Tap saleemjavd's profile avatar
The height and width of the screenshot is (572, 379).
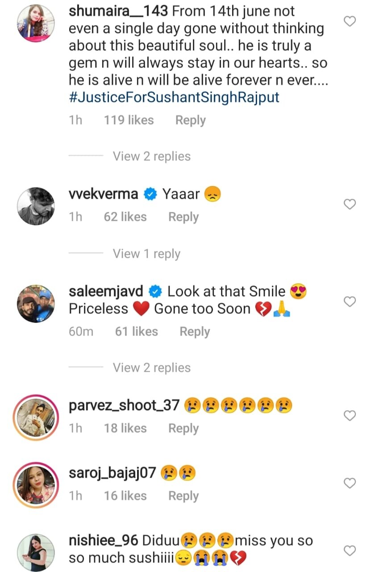(x=36, y=303)
